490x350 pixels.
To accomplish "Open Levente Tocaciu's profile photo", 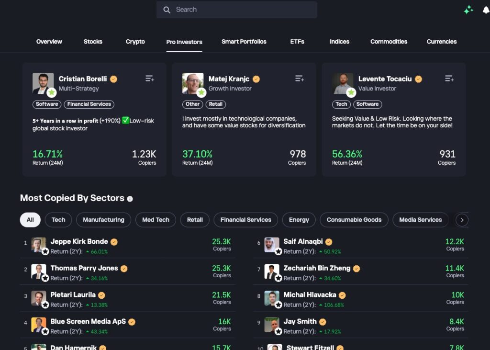I will [x=343, y=83].
